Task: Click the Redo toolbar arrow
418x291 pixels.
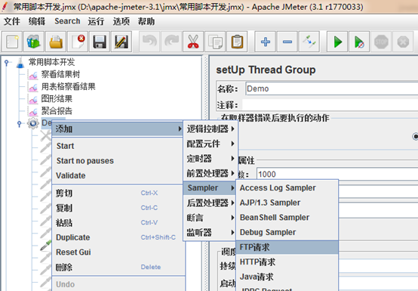Action: (x=171, y=42)
